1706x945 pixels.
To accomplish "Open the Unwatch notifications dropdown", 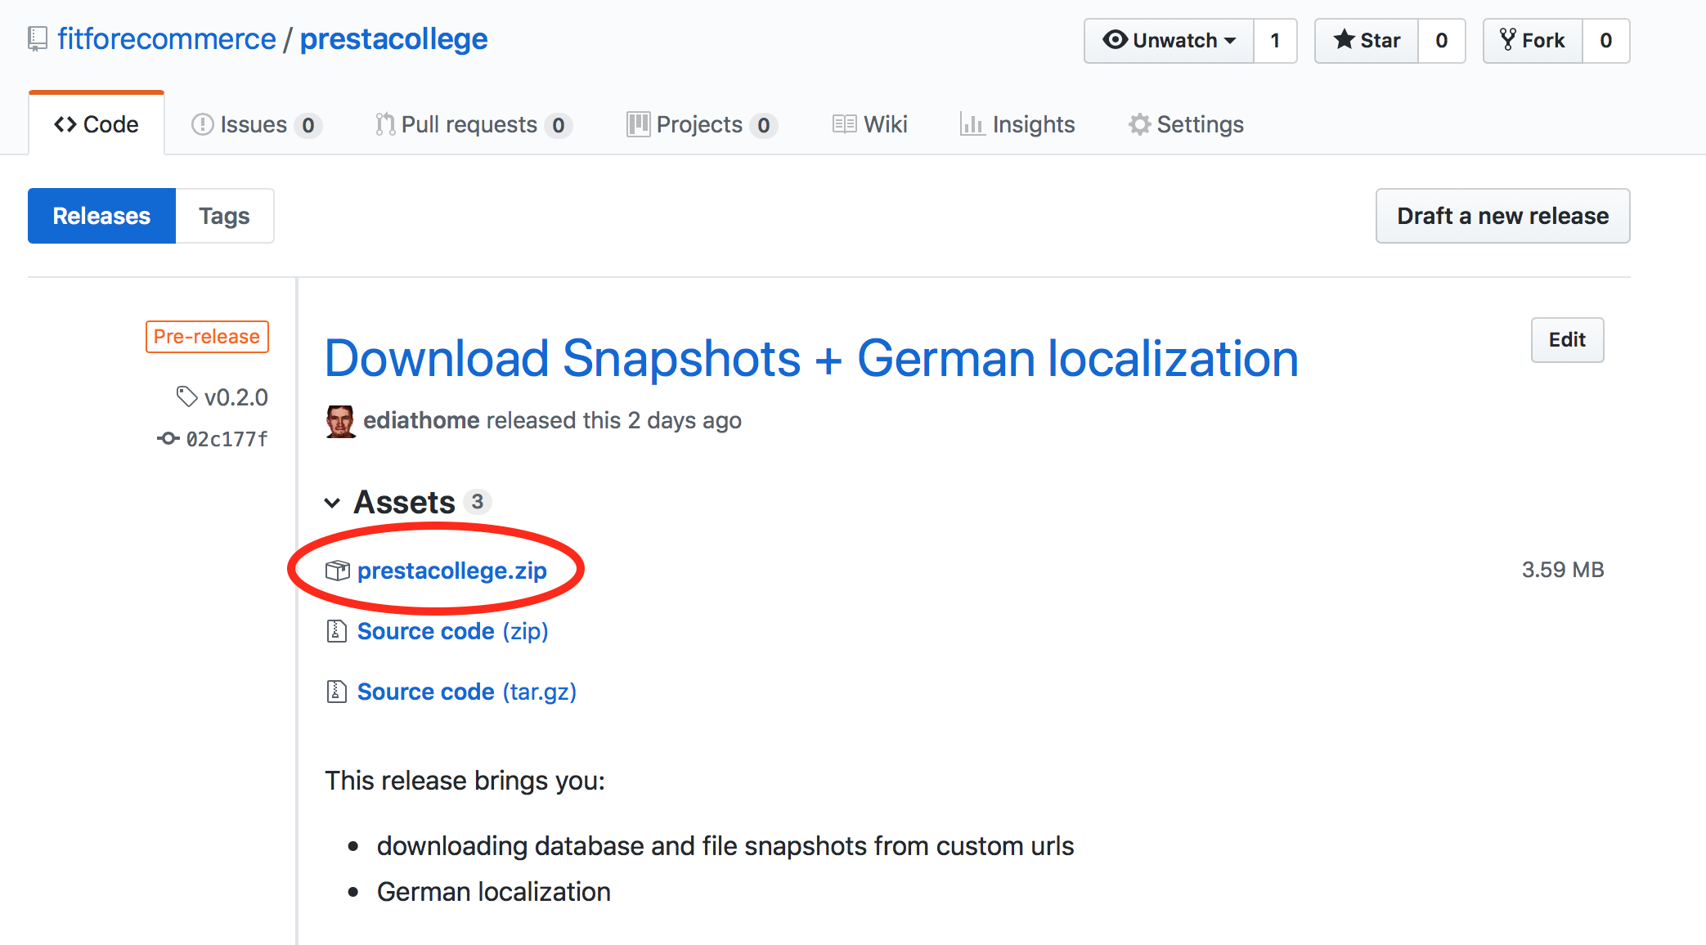I will tap(1169, 40).
